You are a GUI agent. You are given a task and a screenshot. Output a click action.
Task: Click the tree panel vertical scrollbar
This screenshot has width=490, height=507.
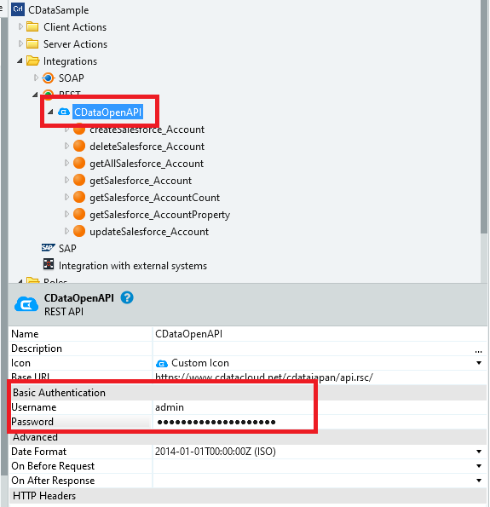click(483, 117)
